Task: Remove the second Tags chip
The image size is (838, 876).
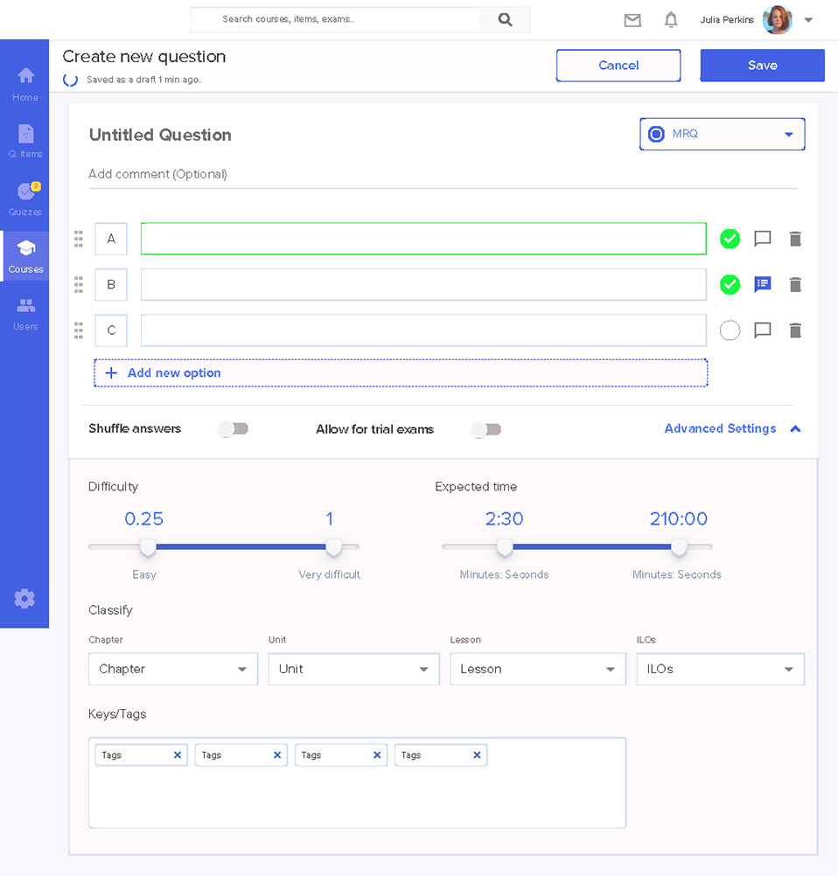Action: pyautogui.click(x=277, y=755)
